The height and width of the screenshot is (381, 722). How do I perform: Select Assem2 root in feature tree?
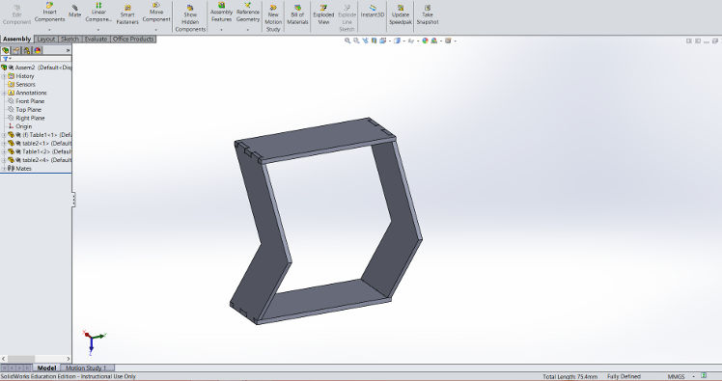tap(37, 68)
